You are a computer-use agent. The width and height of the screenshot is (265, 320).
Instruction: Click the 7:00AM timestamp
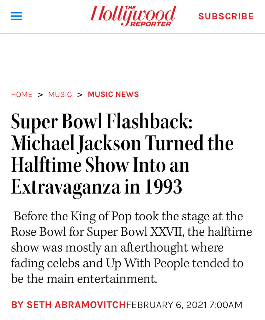(226, 305)
